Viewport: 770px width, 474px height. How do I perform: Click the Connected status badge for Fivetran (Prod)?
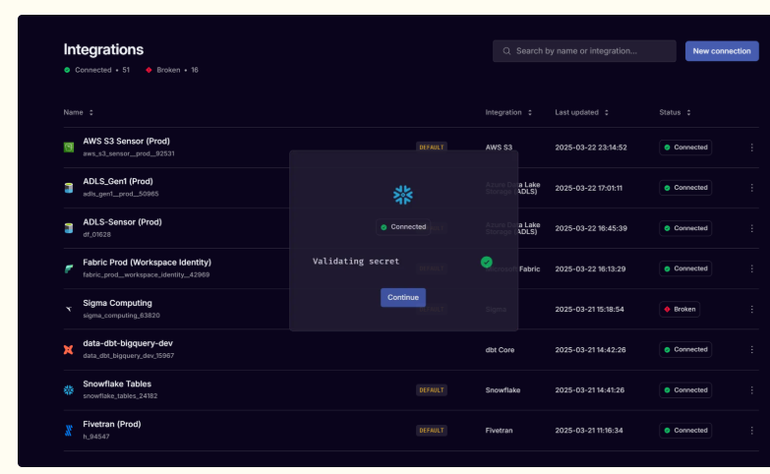pos(685,431)
